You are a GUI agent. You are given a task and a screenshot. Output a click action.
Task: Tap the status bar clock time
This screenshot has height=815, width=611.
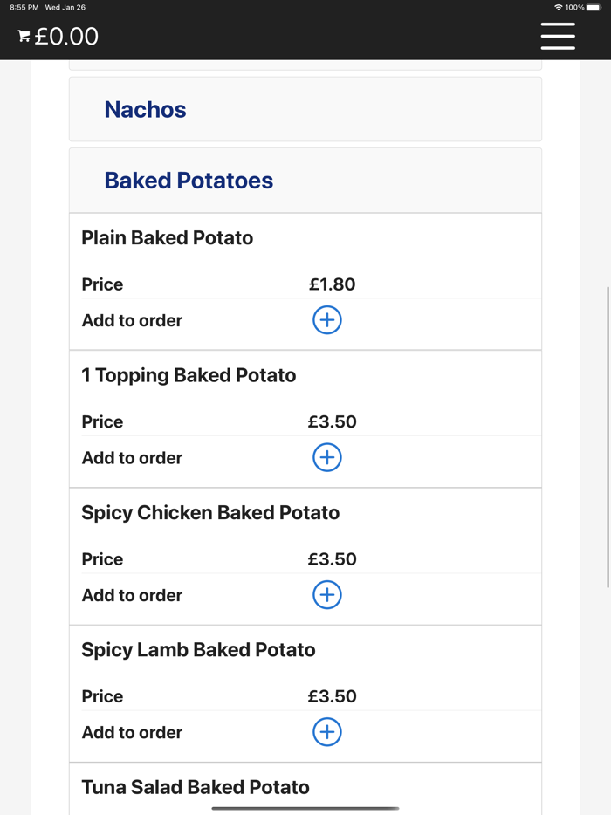(x=24, y=8)
